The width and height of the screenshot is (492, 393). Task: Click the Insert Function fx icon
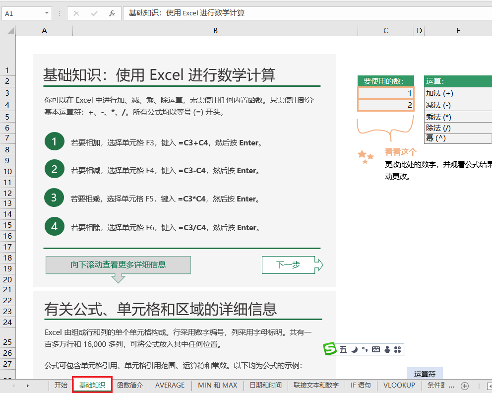tap(112, 13)
